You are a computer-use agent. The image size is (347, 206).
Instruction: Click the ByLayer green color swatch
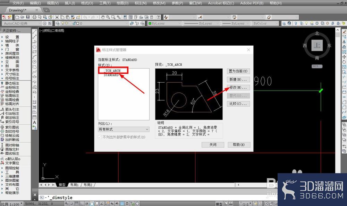150,24
